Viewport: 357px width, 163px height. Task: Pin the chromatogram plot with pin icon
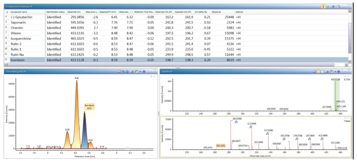(x=151, y=76)
